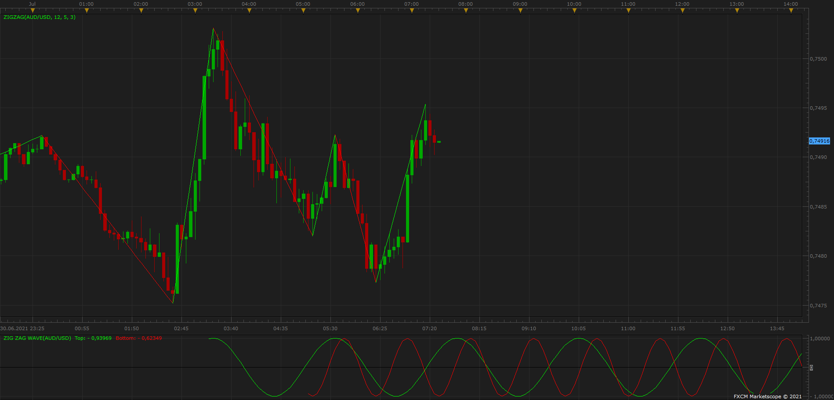
Task: Click the 1,00000 wave scale label
Action: click(x=820, y=339)
